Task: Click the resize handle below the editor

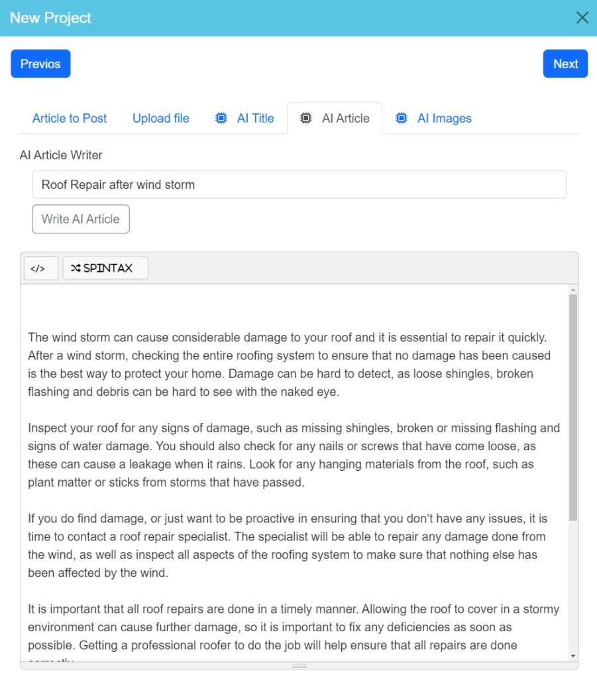Action: pos(299,665)
